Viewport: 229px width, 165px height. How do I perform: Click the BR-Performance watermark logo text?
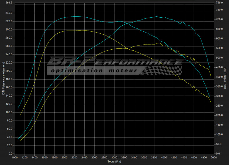click(114, 61)
